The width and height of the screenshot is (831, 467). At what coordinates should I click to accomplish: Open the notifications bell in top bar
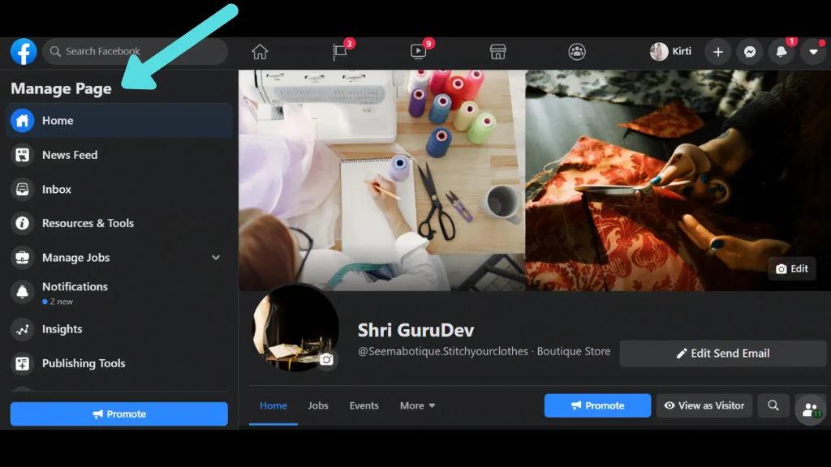point(781,52)
